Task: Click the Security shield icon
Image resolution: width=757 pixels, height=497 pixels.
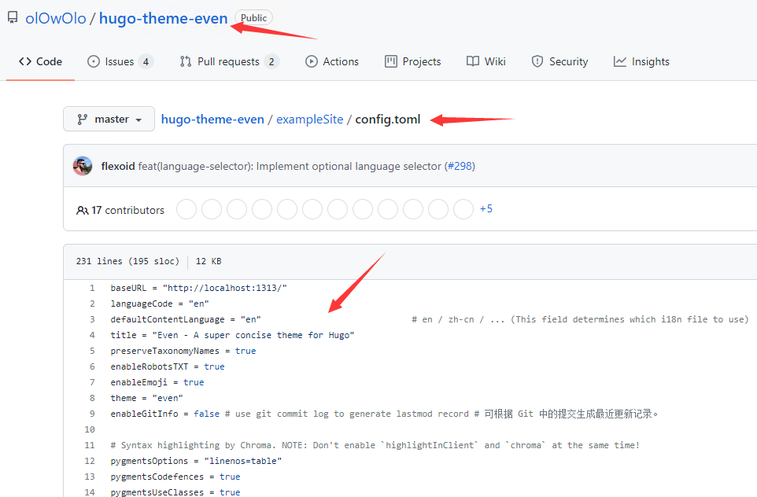Action: [537, 62]
